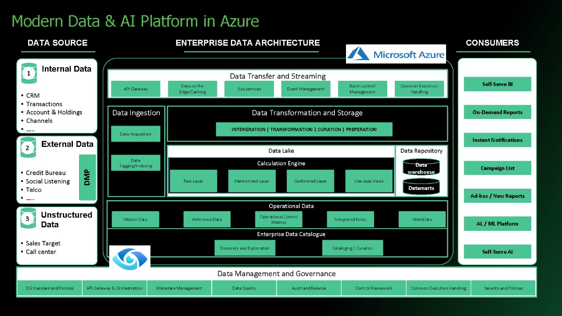Viewport: 562px width, 316px height.
Task: Click the Use case Views box
Action: [369, 181]
